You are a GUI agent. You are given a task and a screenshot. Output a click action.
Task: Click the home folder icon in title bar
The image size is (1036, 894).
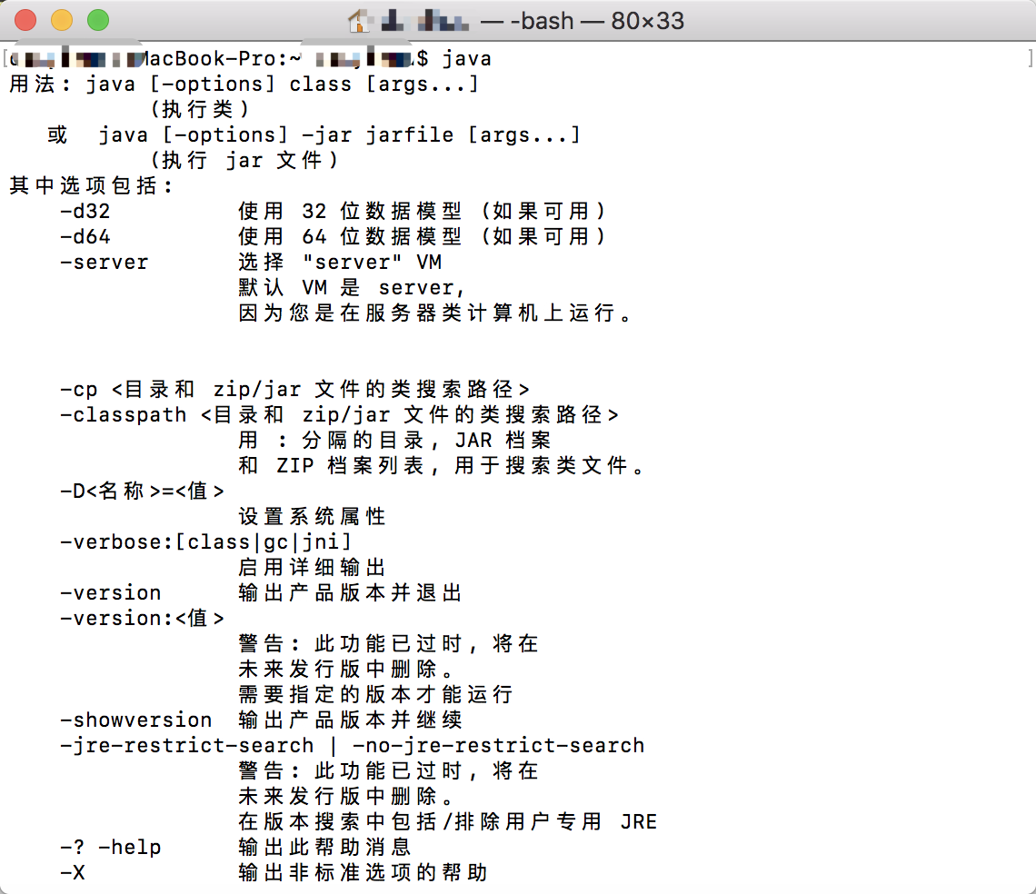point(359,21)
